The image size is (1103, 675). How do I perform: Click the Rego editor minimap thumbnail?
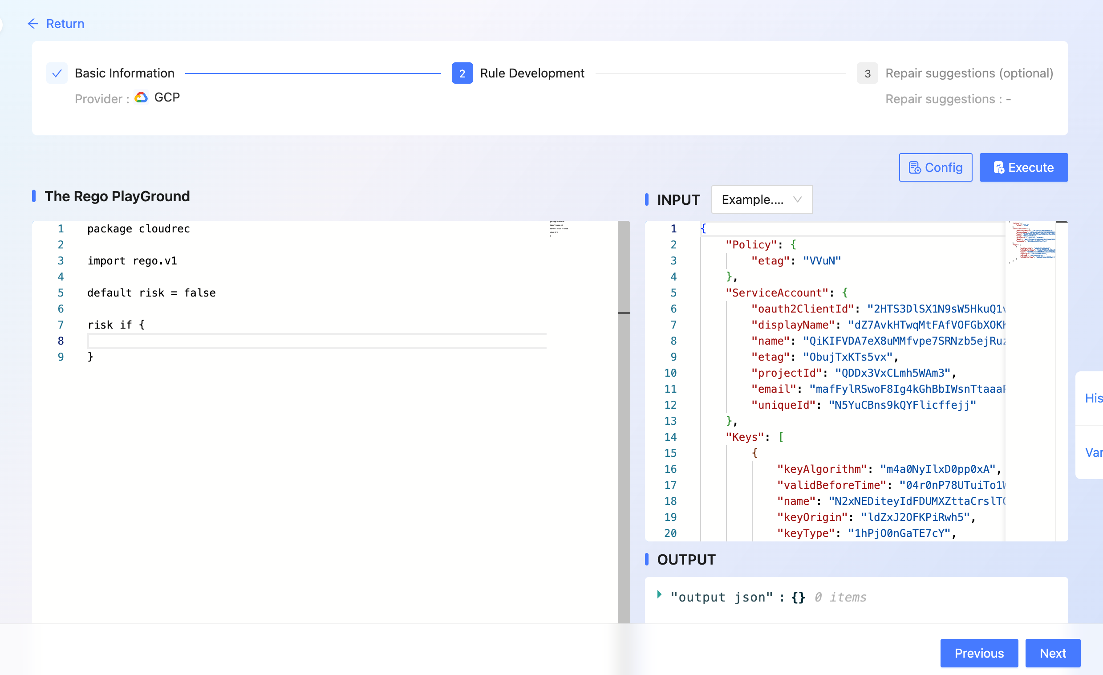(559, 228)
